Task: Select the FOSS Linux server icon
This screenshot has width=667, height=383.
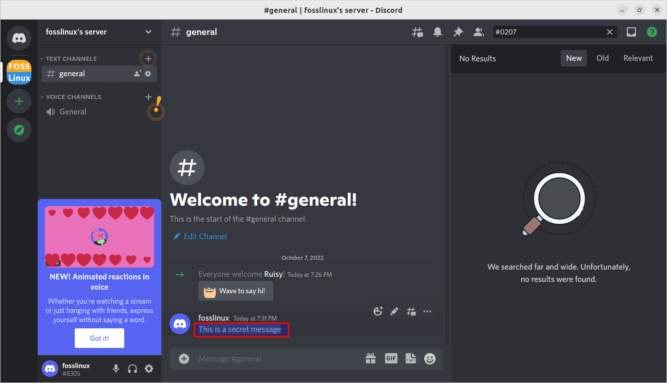Action: point(19,72)
